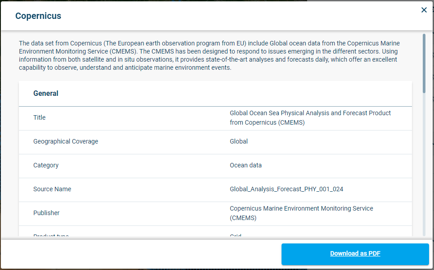Click the Title row label
The image size is (434, 270).
click(x=40, y=117)
